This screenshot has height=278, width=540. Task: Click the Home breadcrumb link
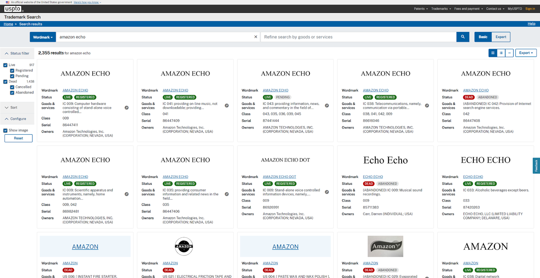coord(8,24)
